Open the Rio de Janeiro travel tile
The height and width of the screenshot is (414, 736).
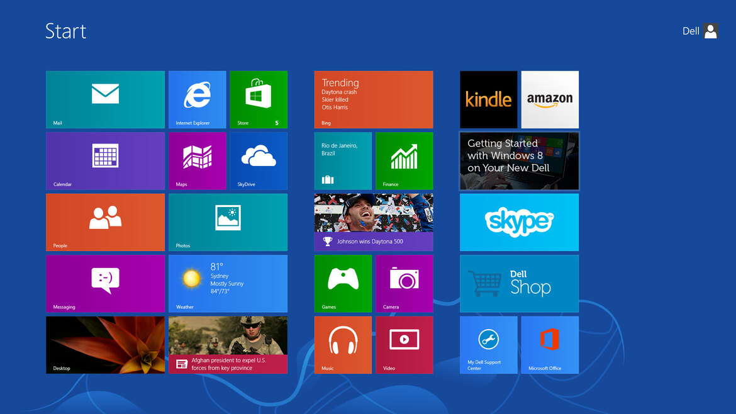point(343,161)
